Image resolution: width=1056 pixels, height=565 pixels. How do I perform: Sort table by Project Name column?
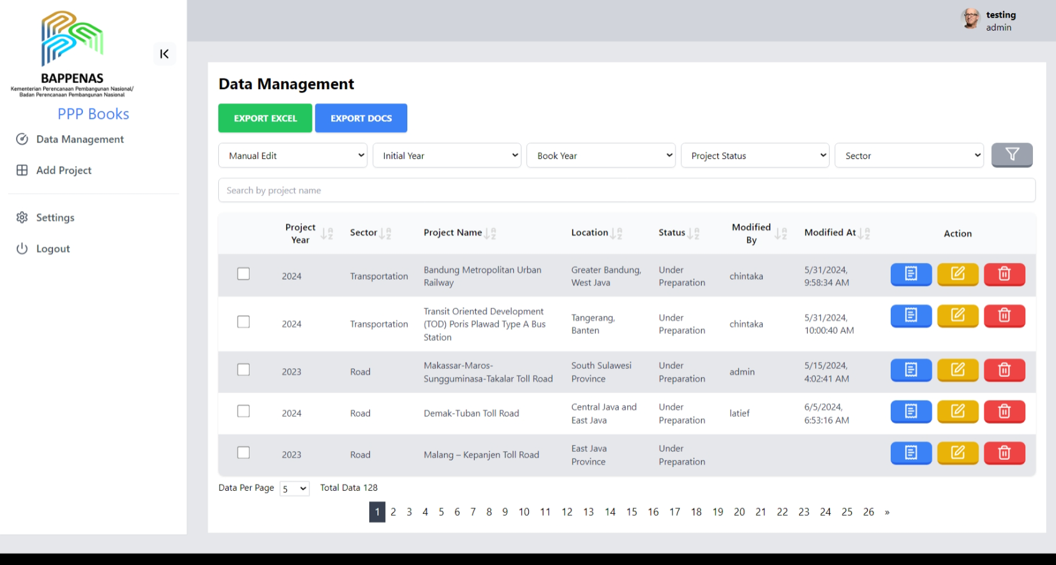coord(490,234)
